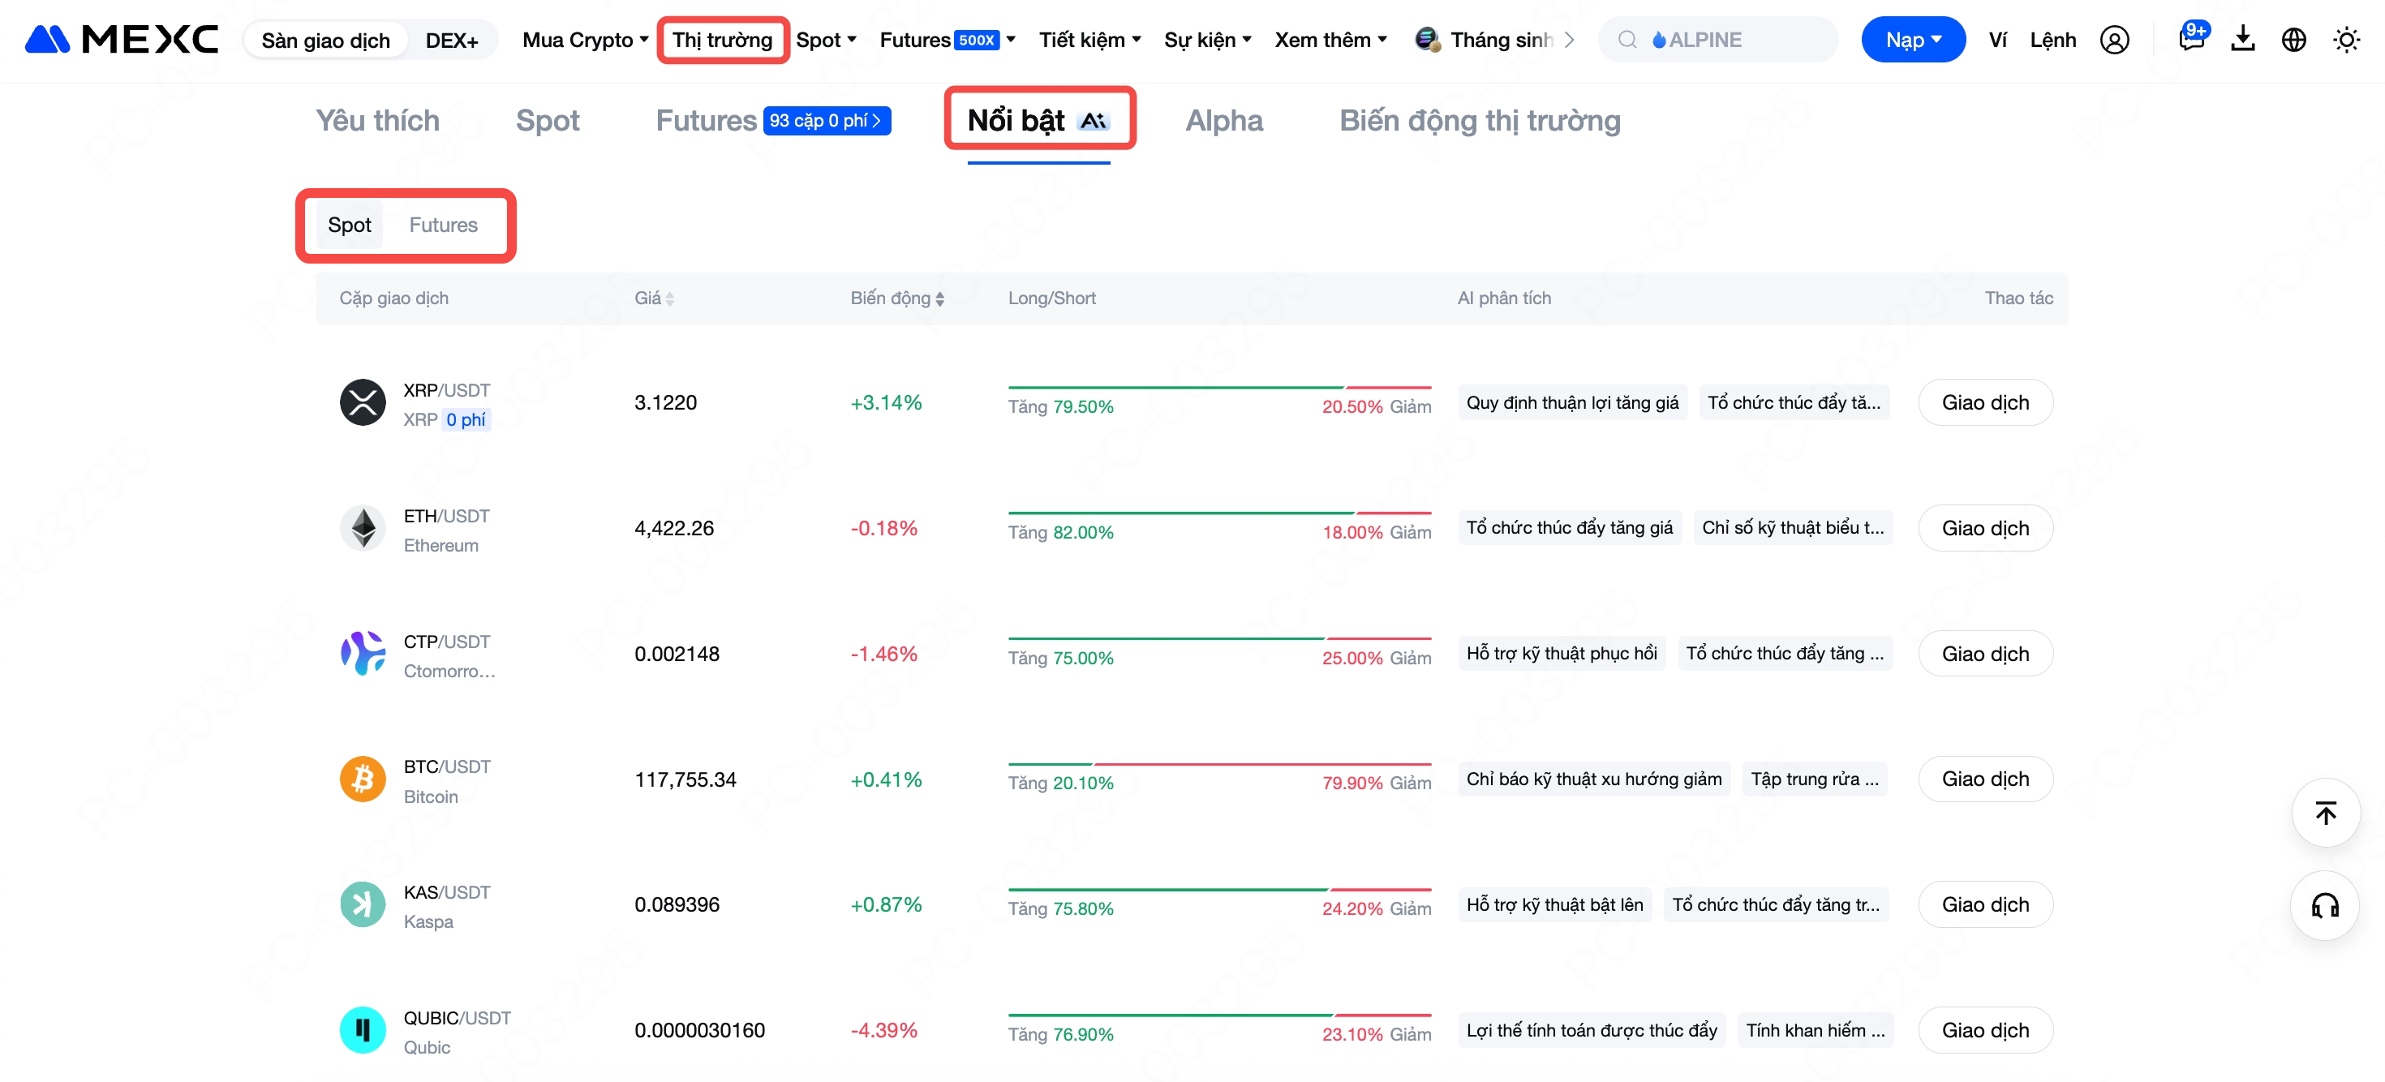Click the arrow after Tháng sinh
The height and width of the screenshot is (1082, 2385).
click(x=1568, y=40)
